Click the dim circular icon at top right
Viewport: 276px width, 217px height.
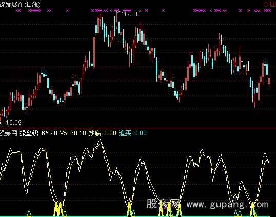pos(266,4)
